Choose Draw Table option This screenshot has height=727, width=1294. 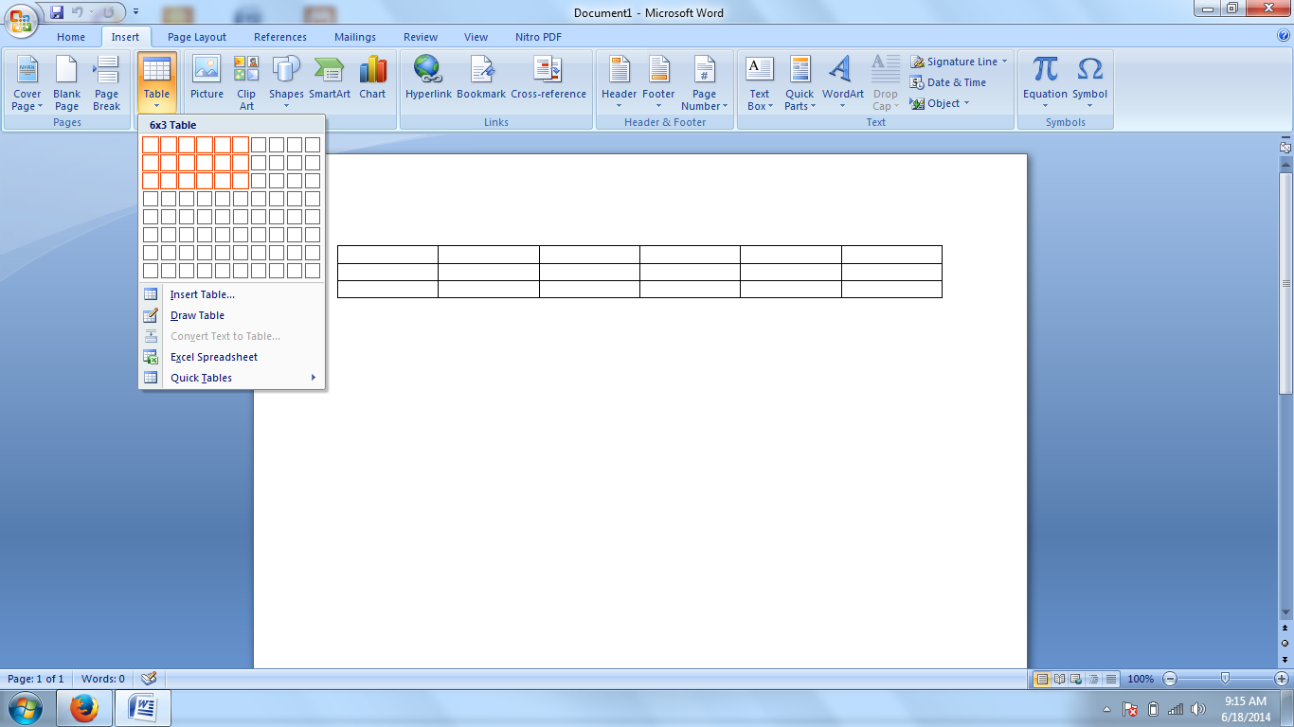click(232, 315)
